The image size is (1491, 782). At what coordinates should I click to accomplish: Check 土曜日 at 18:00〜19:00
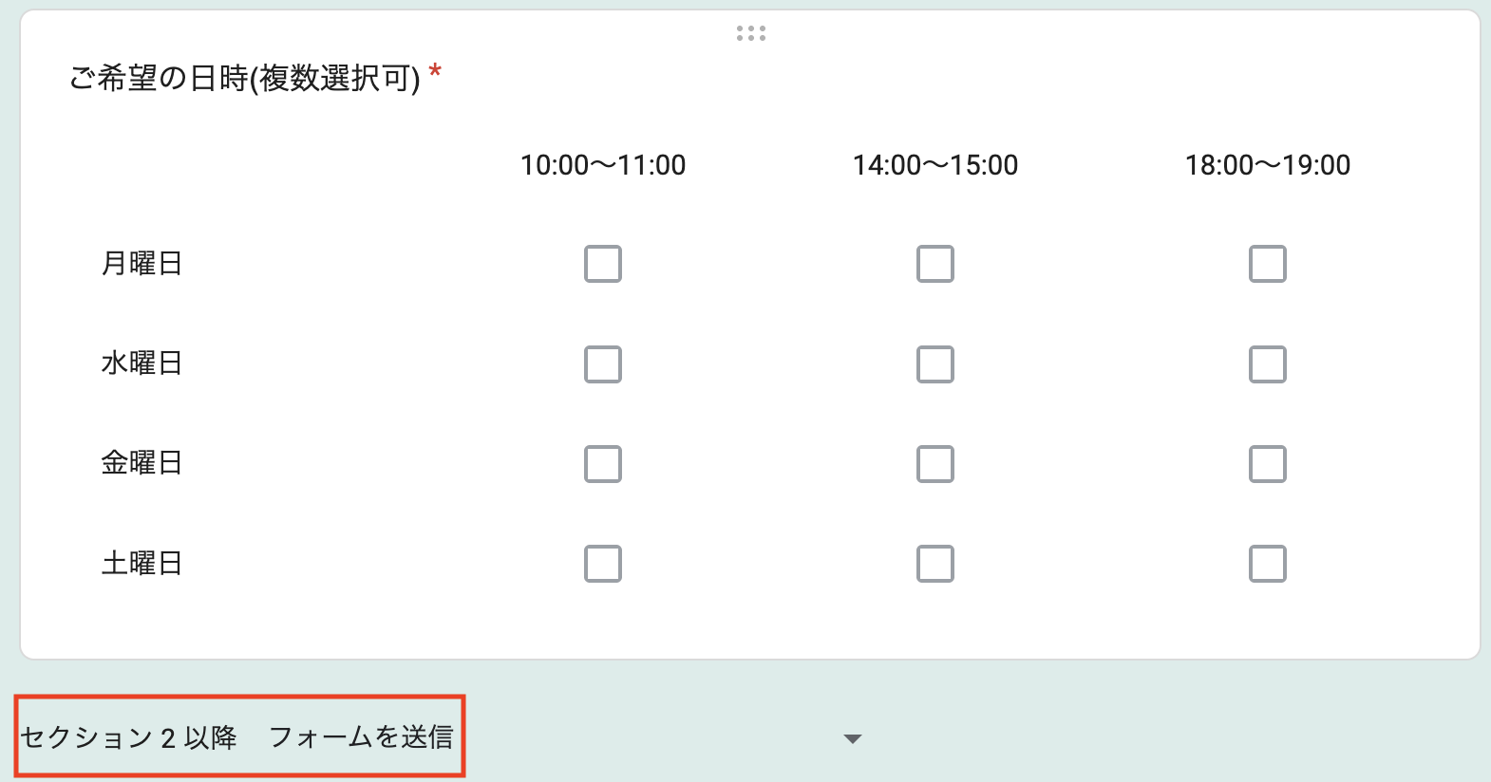pos(1268,564)
